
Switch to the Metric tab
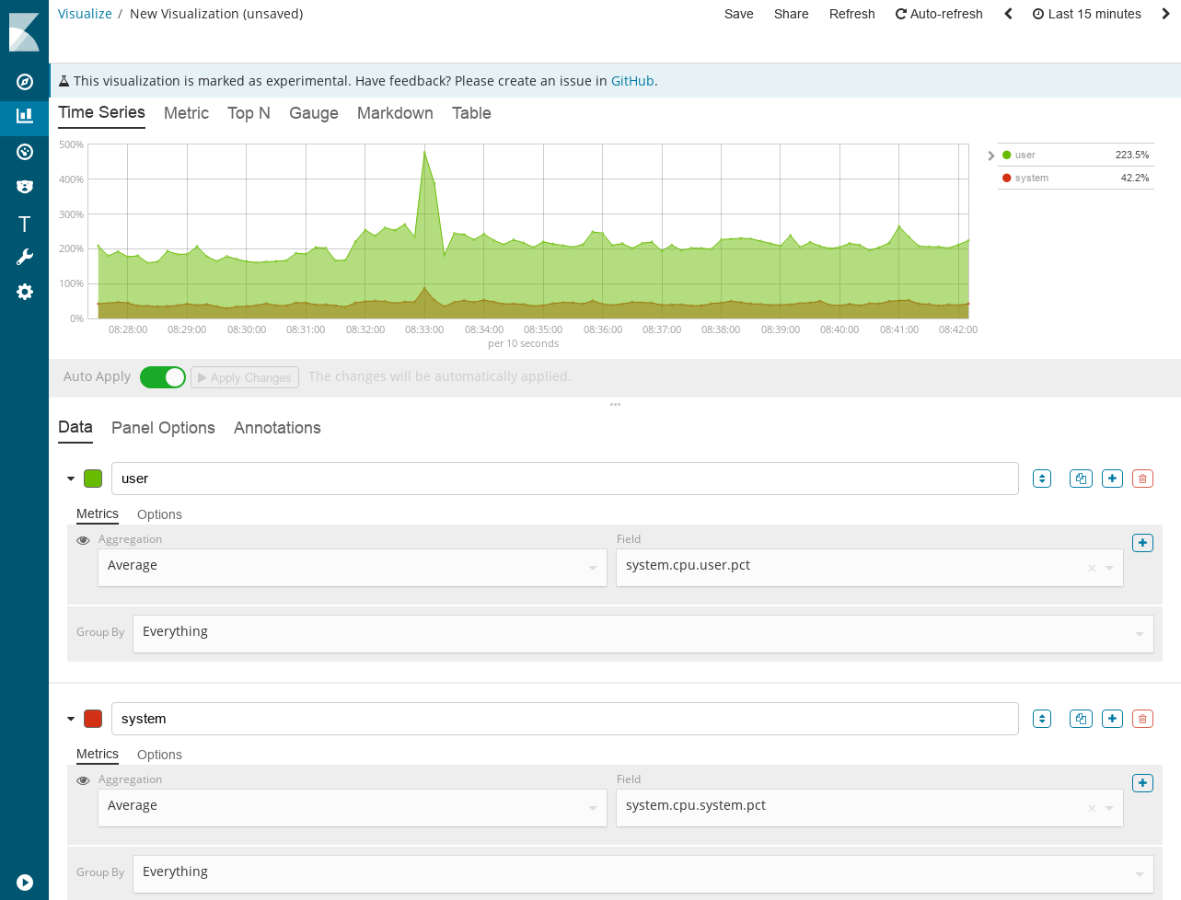(186, 113)
